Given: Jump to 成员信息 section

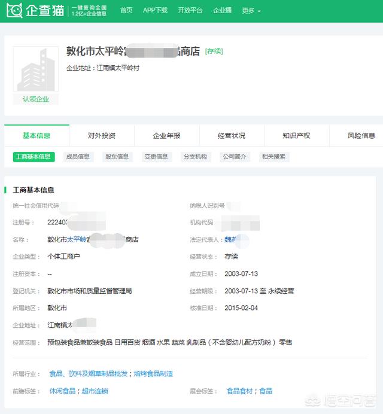Looking at the screenshot, I should click(78, 157).
